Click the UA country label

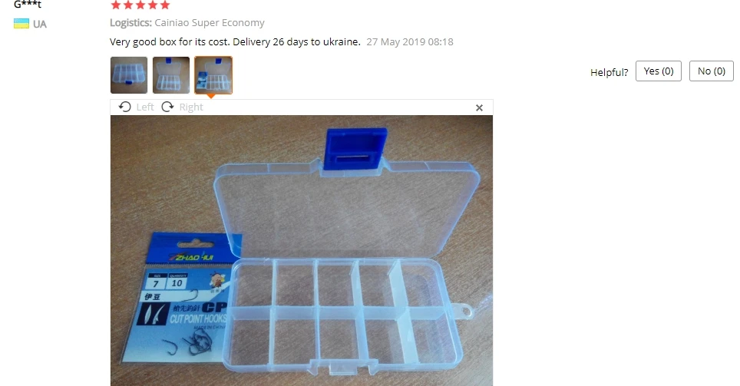click(x=40, y=24)
